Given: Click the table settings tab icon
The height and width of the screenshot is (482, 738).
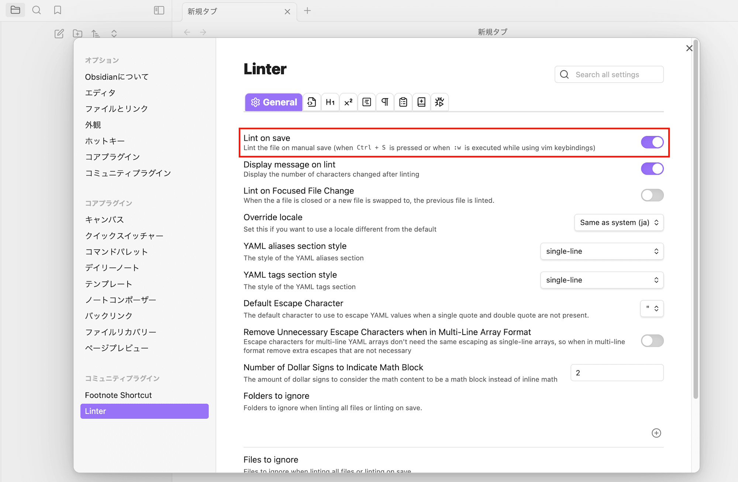Looking at the screenshot, I should click(366, 102).
